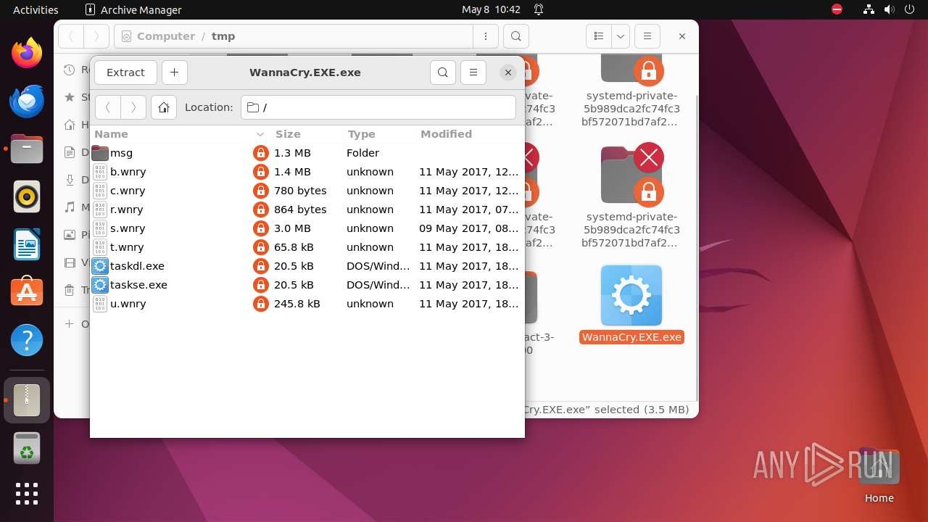This screenshot has width=928, height=522.
Task: Open system status menu
Action: [887, 9]
